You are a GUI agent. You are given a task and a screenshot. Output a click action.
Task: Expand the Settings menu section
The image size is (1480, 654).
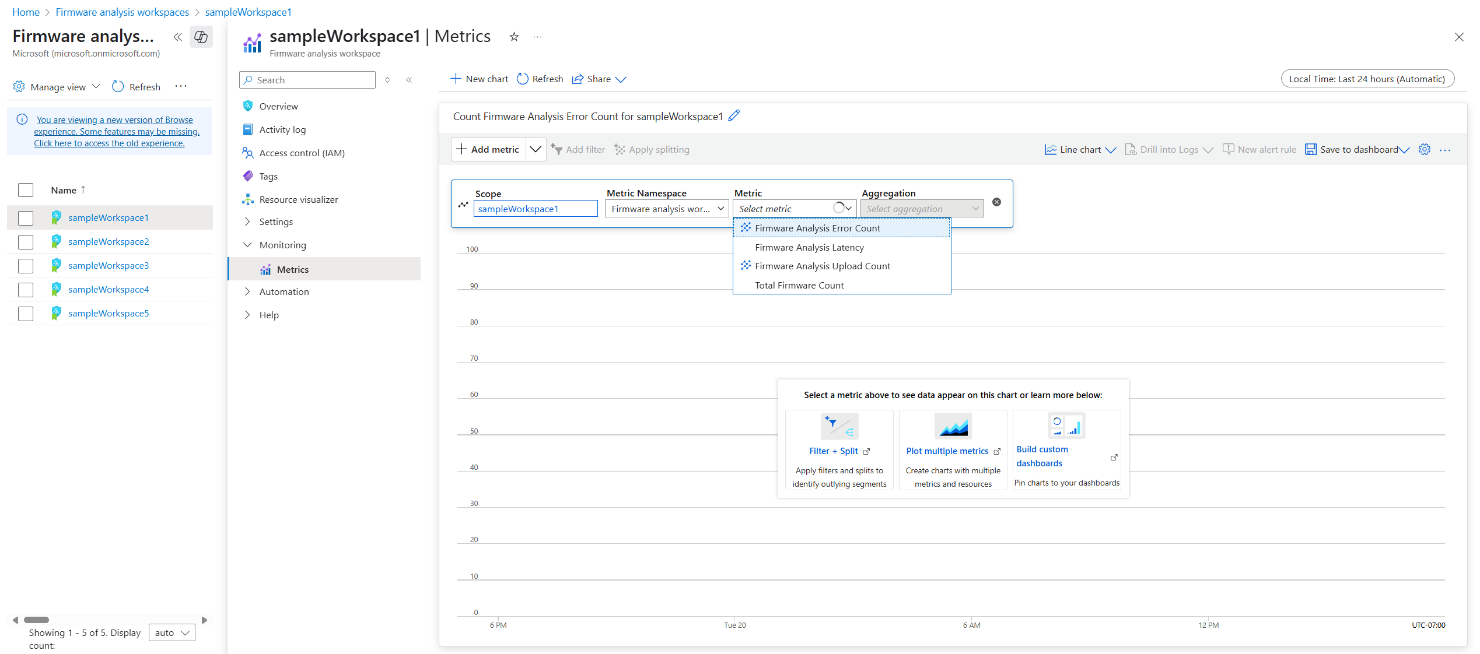(276, 222)
